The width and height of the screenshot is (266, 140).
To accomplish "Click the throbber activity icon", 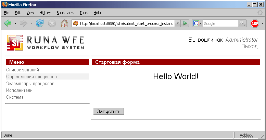I will 260,13.
